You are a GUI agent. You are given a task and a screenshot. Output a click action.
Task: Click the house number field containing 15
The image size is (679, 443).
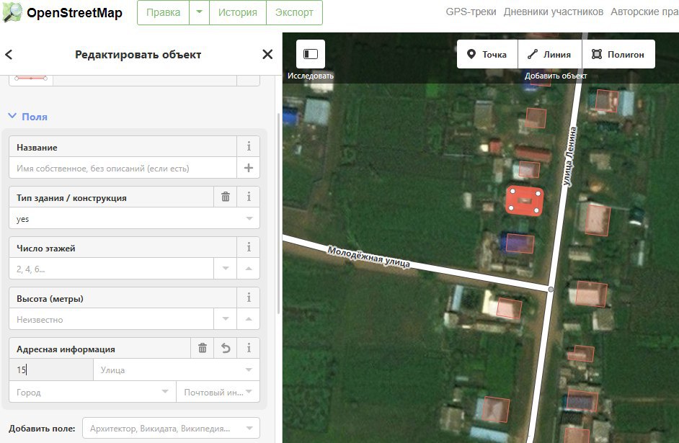pyautogui.click(x=51, y=370)
